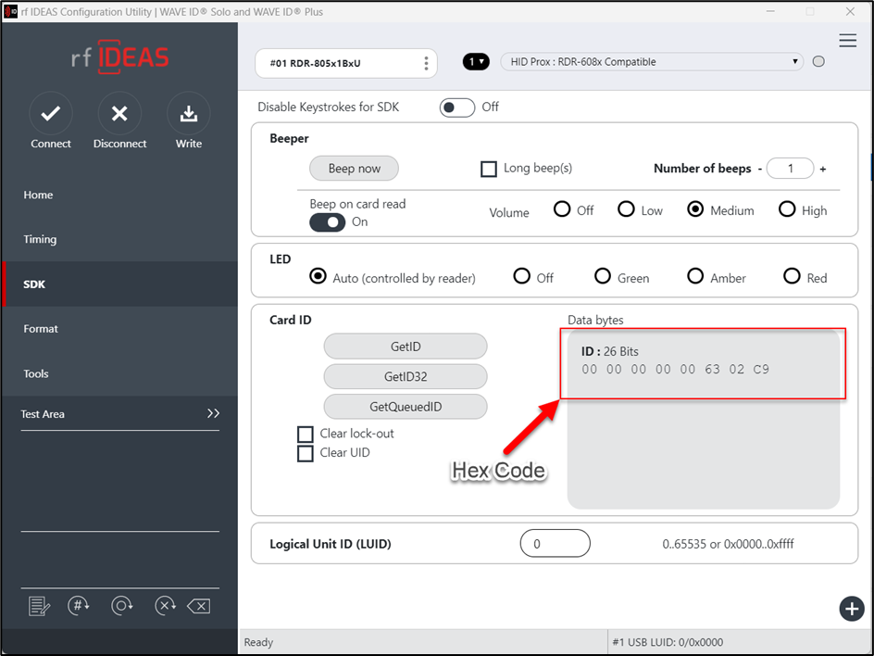Toggle Disable Keystrokes for SDK switch

pos(457,107)
